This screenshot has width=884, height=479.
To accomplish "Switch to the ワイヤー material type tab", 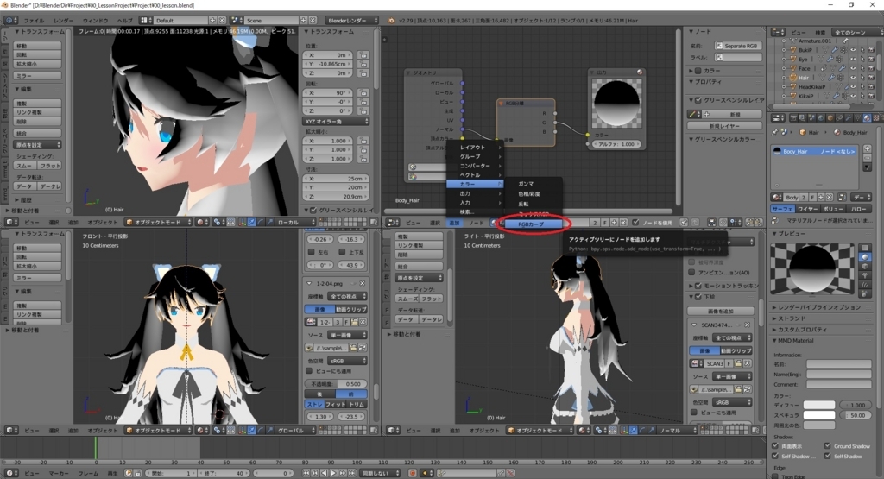I will point(807,209).
